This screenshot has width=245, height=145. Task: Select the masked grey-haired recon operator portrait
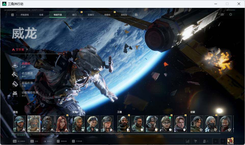[x=211, y=124]
